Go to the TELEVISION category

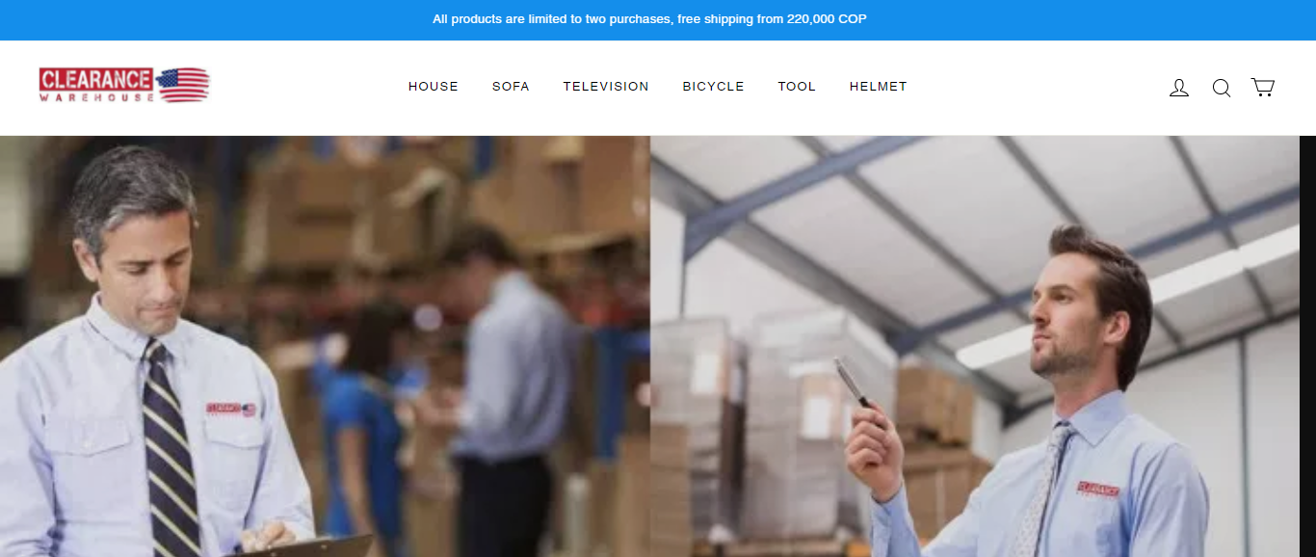pos(606,87)
